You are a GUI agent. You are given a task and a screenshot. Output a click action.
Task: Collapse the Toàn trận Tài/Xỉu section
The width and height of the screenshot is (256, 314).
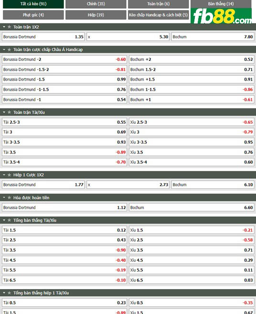click(x=4, y=112)
